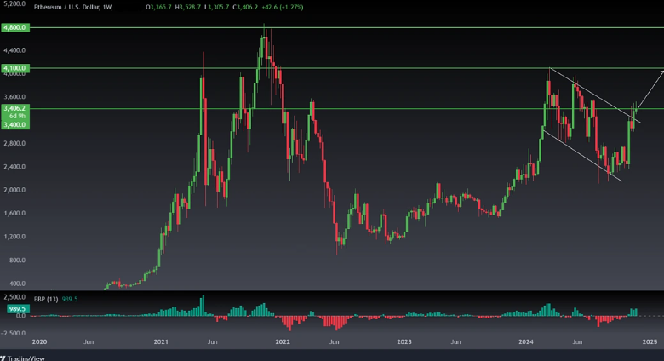
Task: Click the 2,000.0 price axis label
Action: [x=14, y=190]
